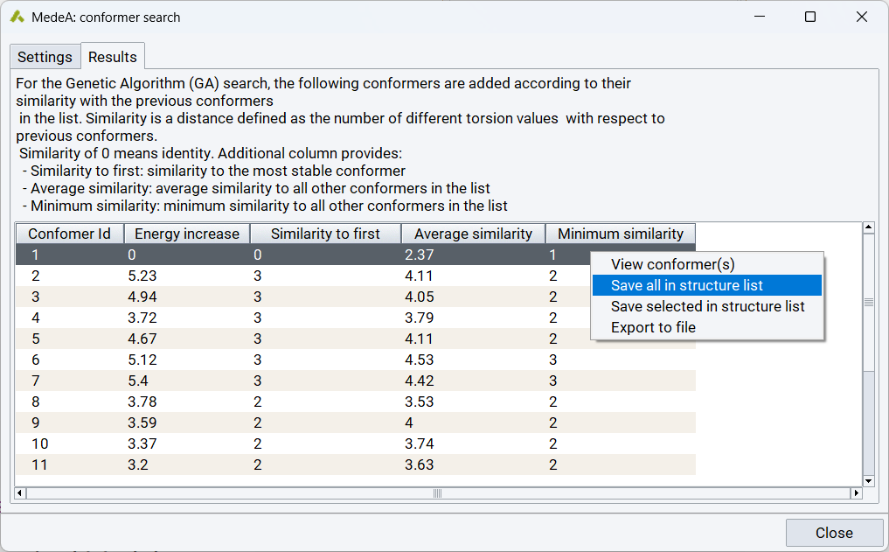Click the vertical scrollbar thumb
Image resolution: width=889 pixels, height=552 pixels.
(868, 303)
